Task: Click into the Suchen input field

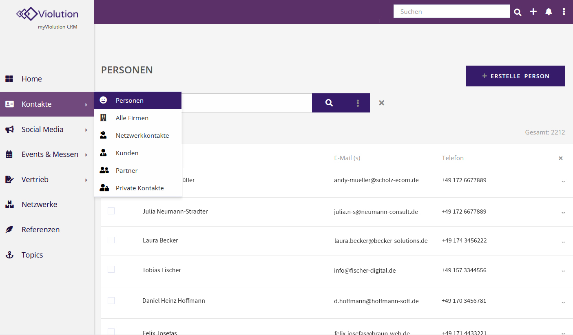Action: (x=451, y=11)
